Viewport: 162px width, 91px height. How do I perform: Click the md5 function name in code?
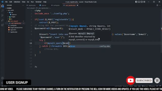point(48,28)
